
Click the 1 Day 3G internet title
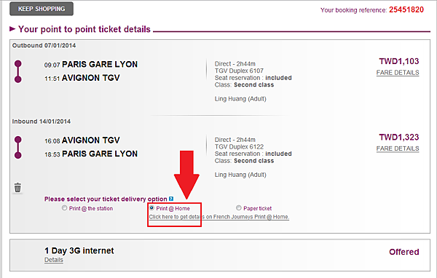[79, 250]
